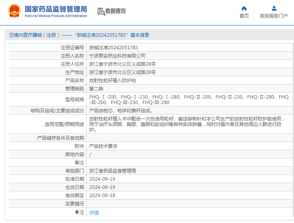Select the slash value in 其他内容 row
The height and width of the screenshot is (223, 294).
point(90,155)
